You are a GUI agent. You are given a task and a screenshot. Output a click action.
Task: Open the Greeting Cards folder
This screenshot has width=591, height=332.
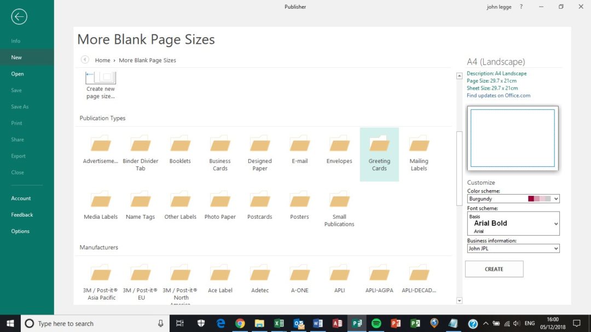(x=379, y=154)
